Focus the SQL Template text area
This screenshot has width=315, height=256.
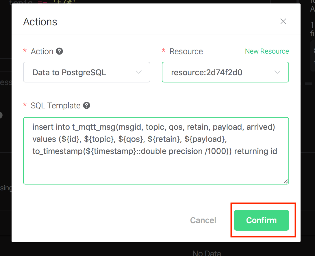tap(156, 170)
